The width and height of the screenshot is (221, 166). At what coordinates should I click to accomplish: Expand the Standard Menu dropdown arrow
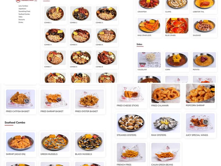(36, 1)
